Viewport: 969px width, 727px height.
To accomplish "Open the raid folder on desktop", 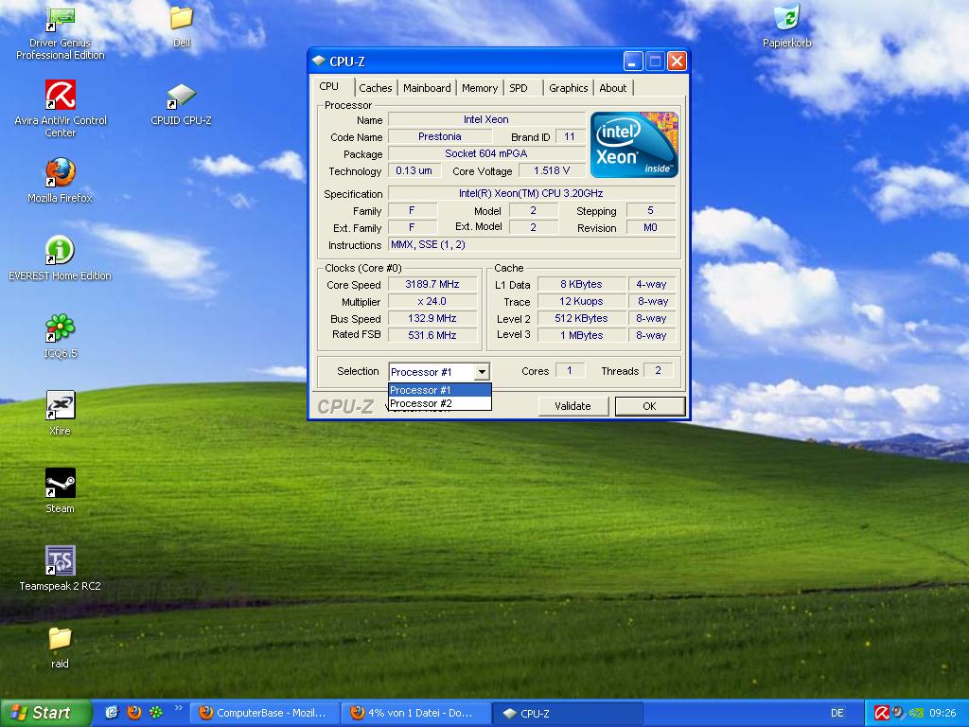I will tap(60, 647).
